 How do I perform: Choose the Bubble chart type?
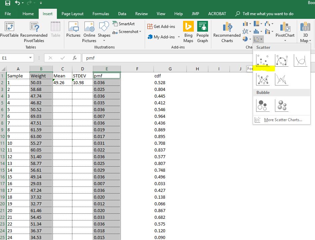click(263, 105)
